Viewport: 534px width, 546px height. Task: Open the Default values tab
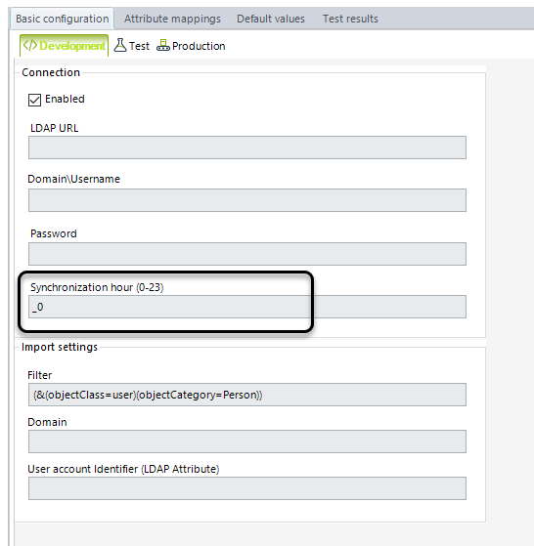click(x=271, y=19)
